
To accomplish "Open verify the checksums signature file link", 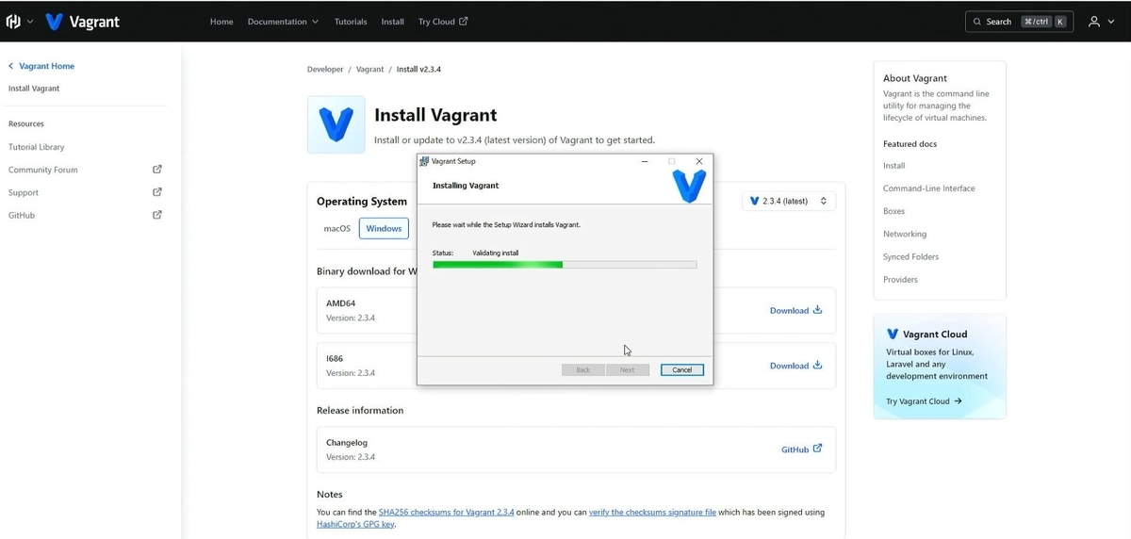I will click(652, 513).
